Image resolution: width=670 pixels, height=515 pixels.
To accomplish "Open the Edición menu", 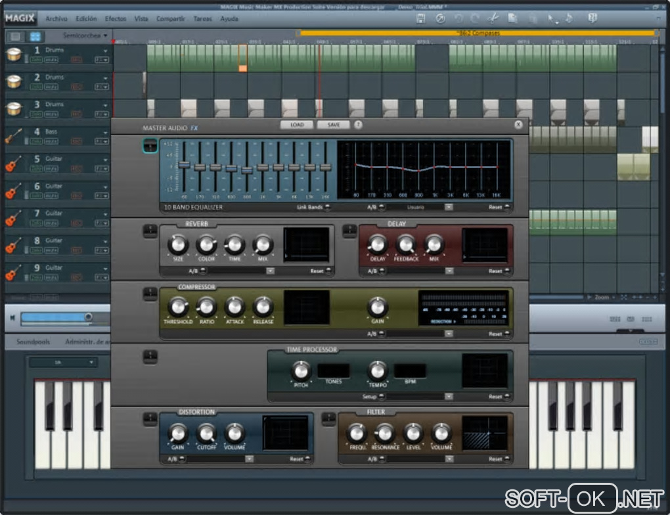I will (86, 19).
